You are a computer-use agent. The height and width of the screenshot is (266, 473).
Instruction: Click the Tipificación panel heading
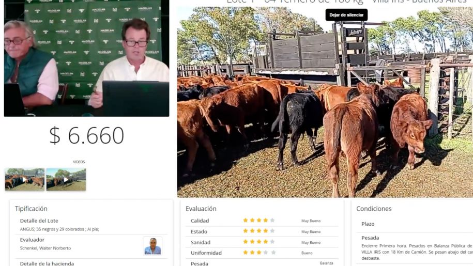click(31, 209)
